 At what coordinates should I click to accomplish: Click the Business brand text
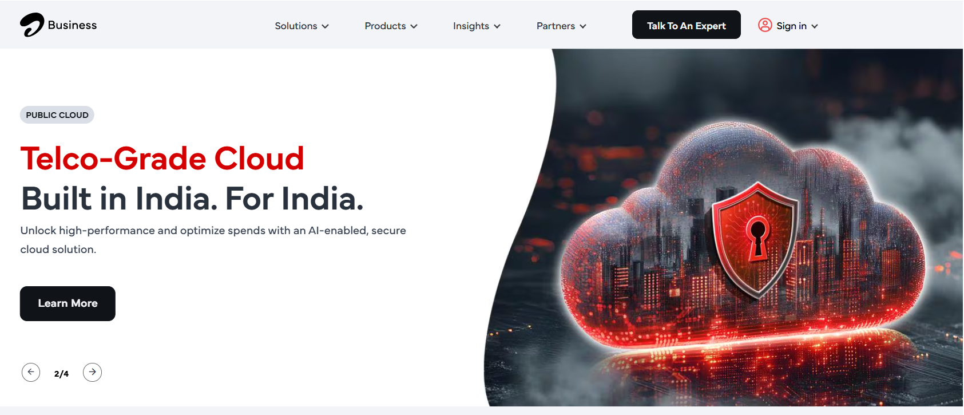click(72, 25)
